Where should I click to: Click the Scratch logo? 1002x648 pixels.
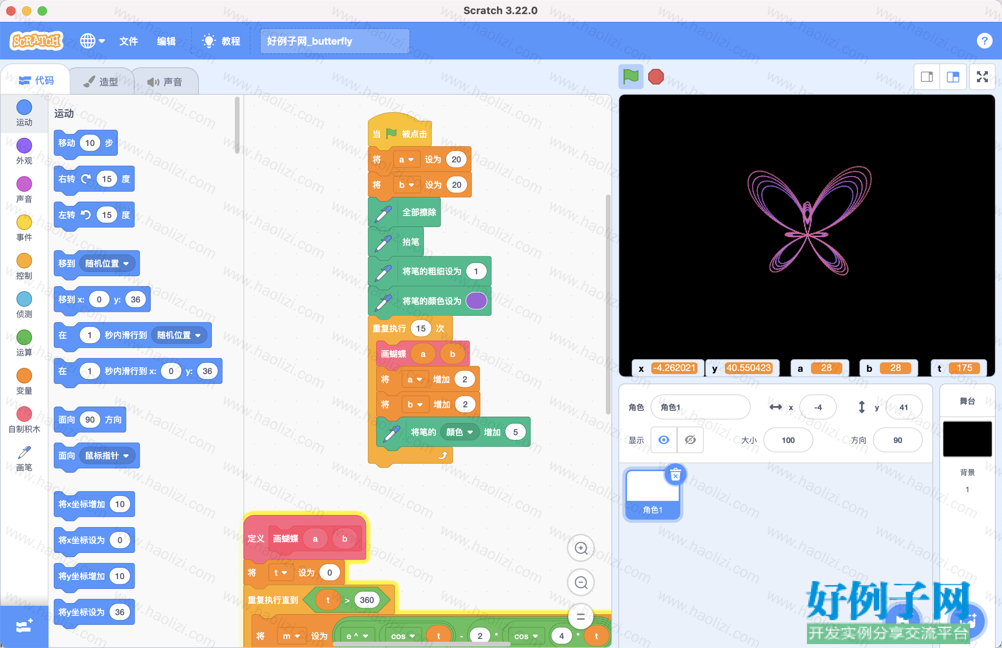coord(36,41)
